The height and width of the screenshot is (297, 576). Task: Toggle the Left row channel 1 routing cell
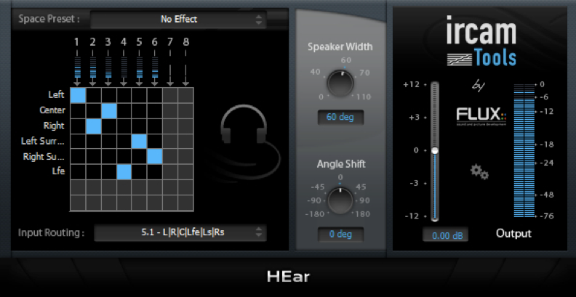(x=78, y=95)
